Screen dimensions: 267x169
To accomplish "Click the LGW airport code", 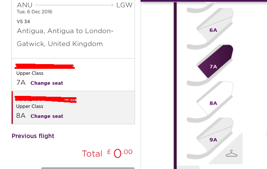I will pos(124,5).
